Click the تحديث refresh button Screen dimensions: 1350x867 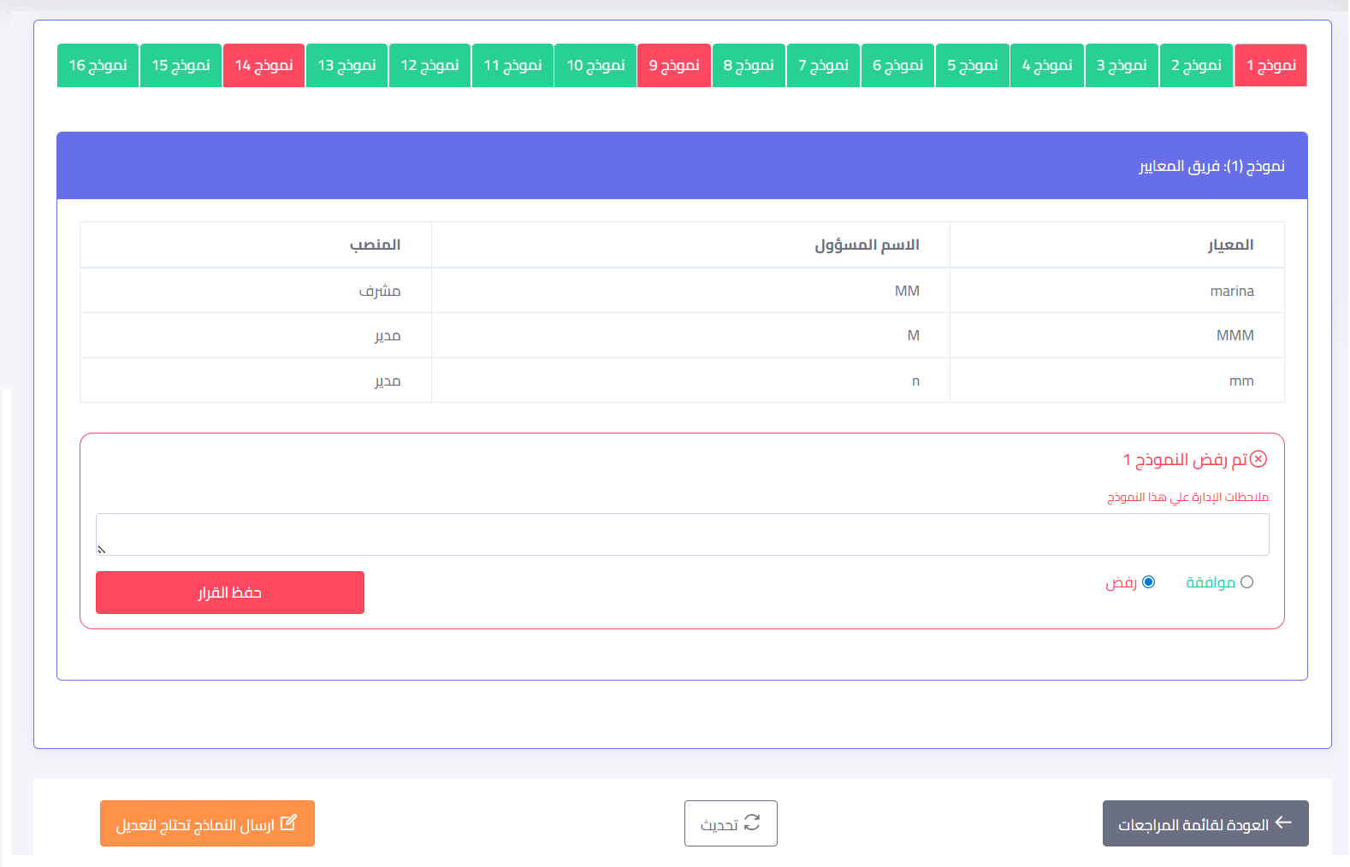coord(731,823)
